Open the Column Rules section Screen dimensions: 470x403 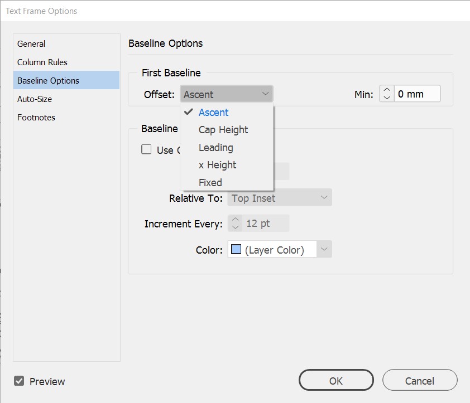click(42, 62)
